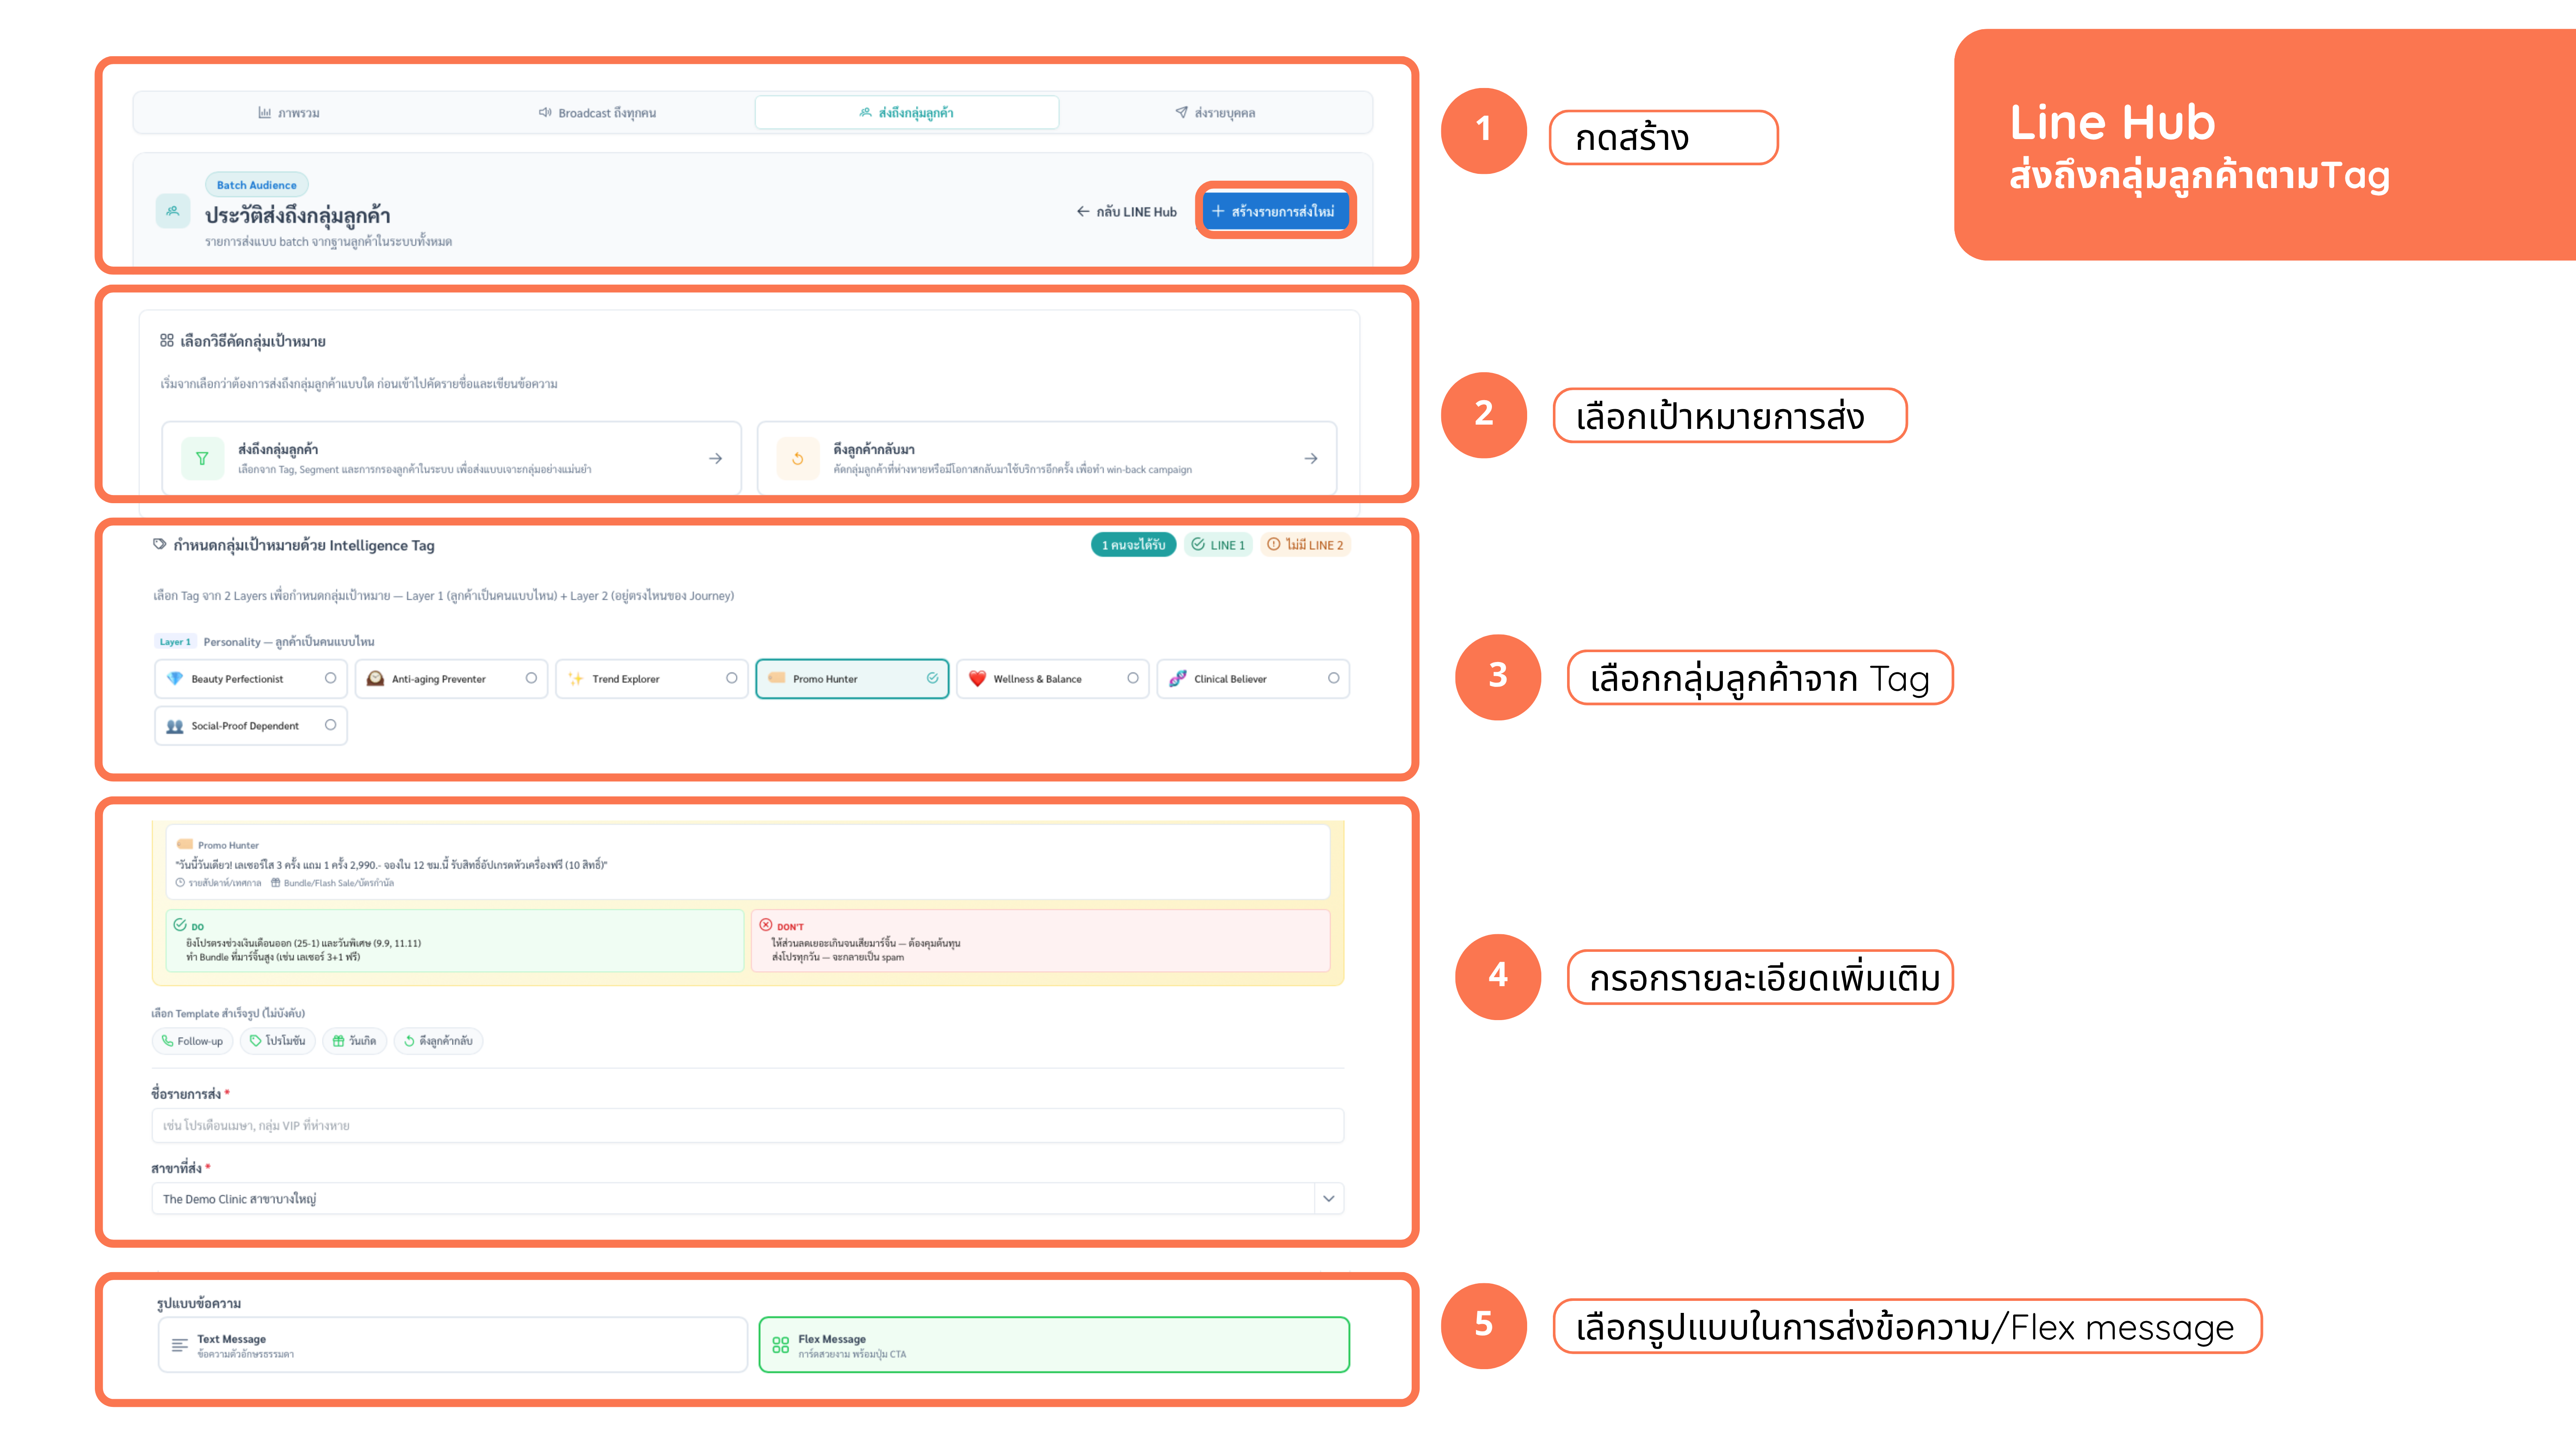Viewport: 2576px width, 1449px height.
Task: Click the ชื่อรายการส่ง text input field
Action: point(747,1125)
